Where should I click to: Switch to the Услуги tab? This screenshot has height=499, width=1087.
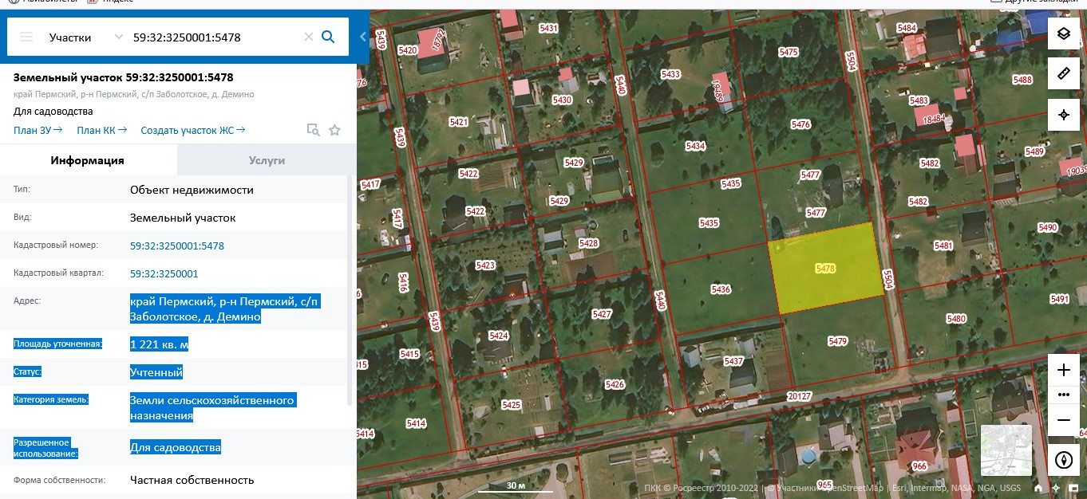click(x=267, y=160)
